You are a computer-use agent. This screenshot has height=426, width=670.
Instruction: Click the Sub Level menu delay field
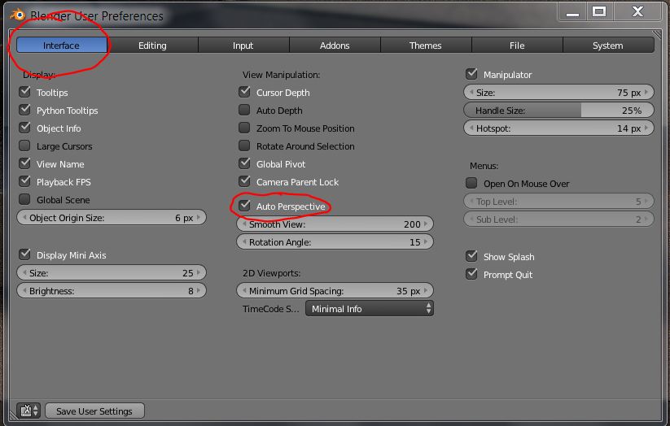[x=559, y=220]
